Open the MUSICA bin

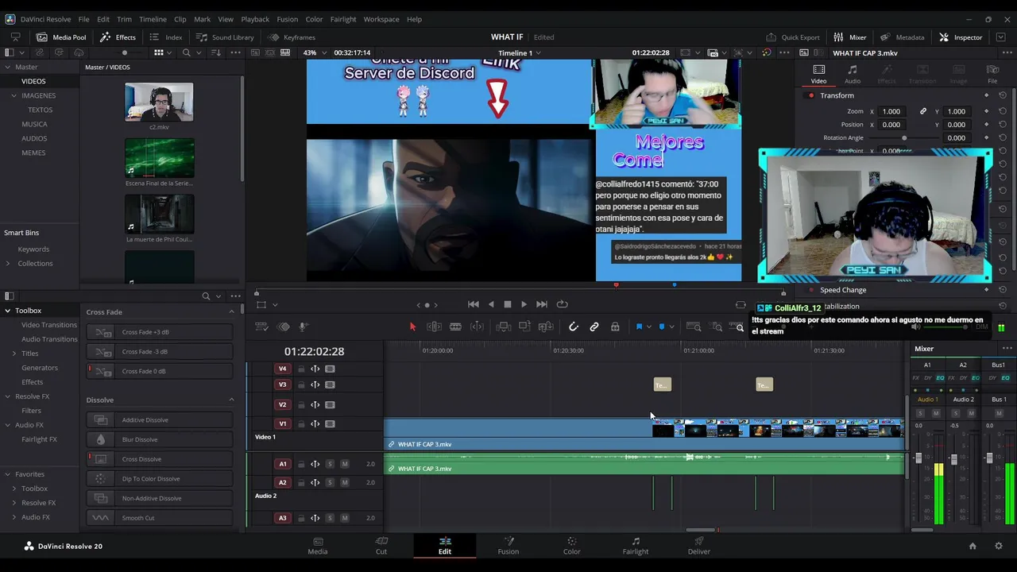click(34, 124)
